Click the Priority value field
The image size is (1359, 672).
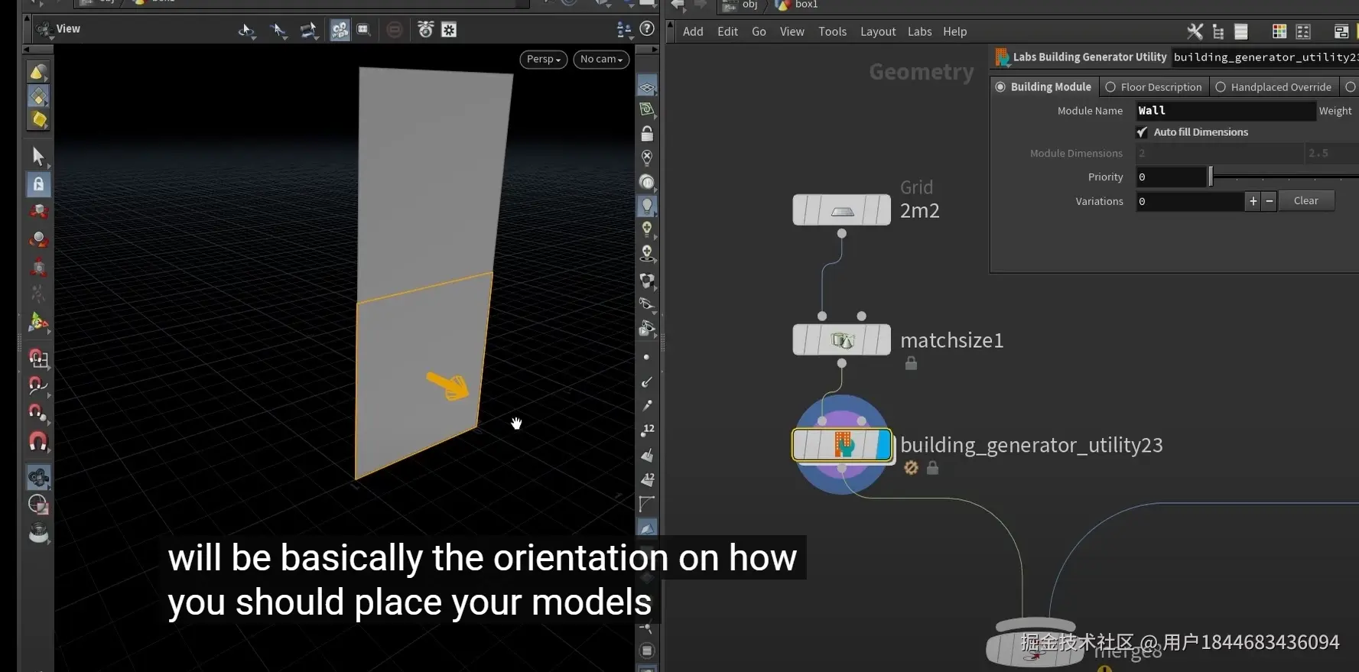(x=1171, y=177)
